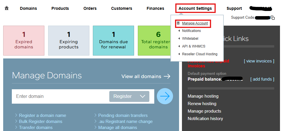Click arrow beside View all domains
Image resolution: width=282 pixels, height=131 pixels.
click(167, 76)
